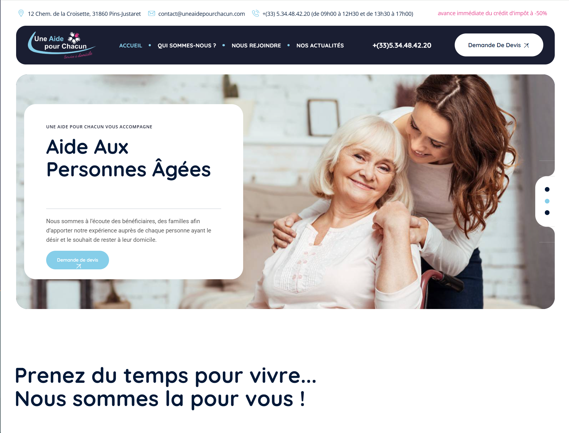Open the QUI SOMMES-NOUS ? menu
The width and height of the screenshot is (569, 433).
187,46
